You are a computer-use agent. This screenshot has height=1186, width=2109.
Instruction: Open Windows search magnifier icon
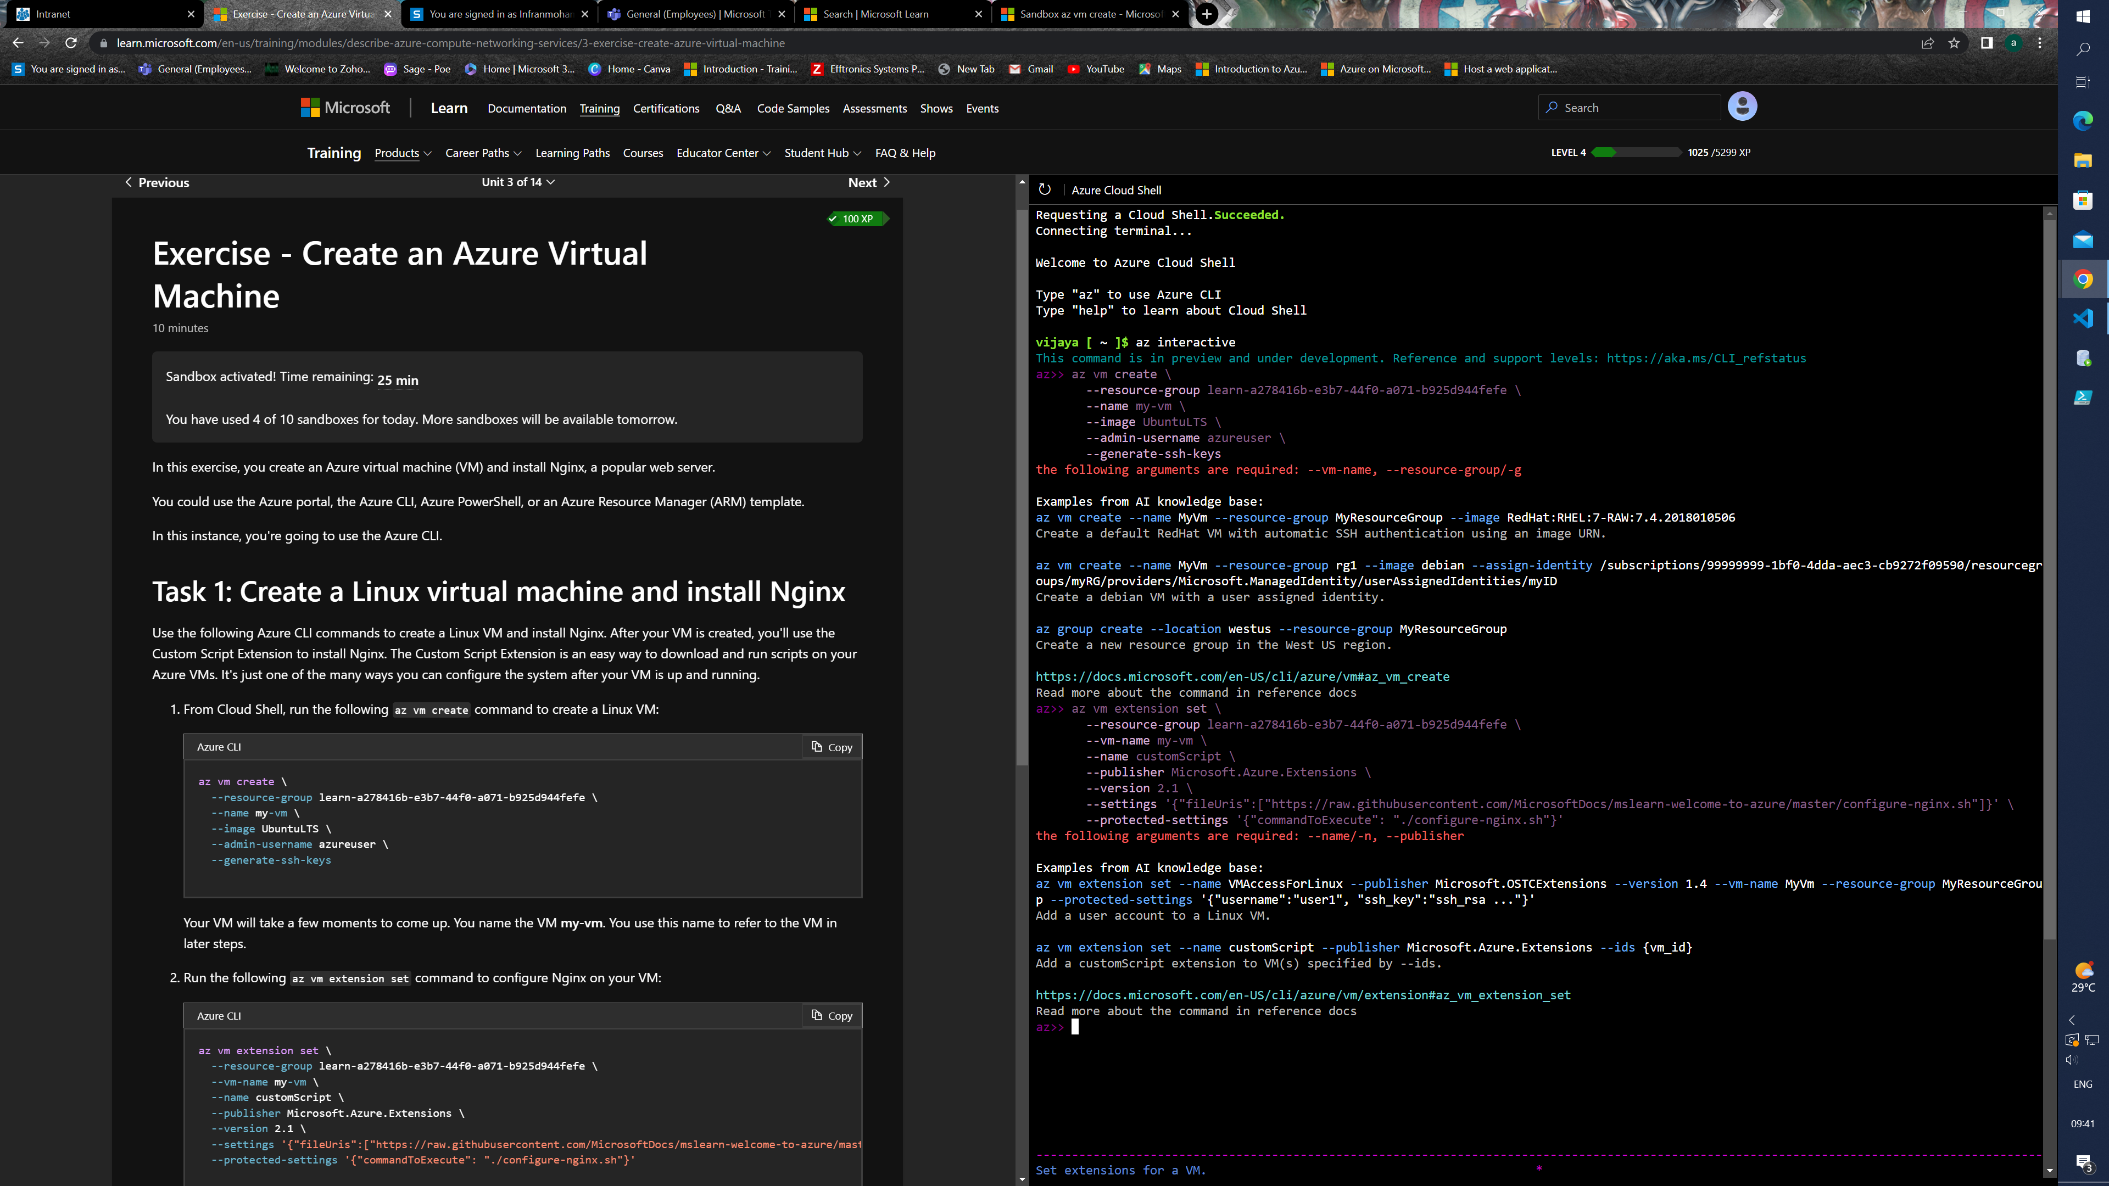pos(2083,49)
